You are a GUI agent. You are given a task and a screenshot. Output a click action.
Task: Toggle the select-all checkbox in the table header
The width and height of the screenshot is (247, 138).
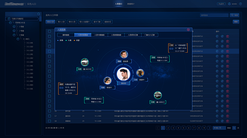[x=50, y=31]
